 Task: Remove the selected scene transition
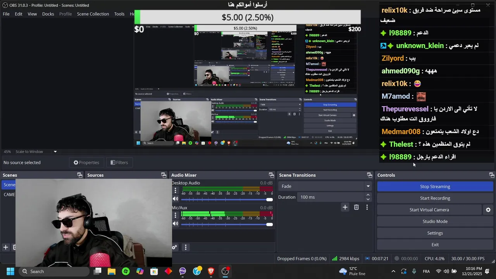pos(356,207)
